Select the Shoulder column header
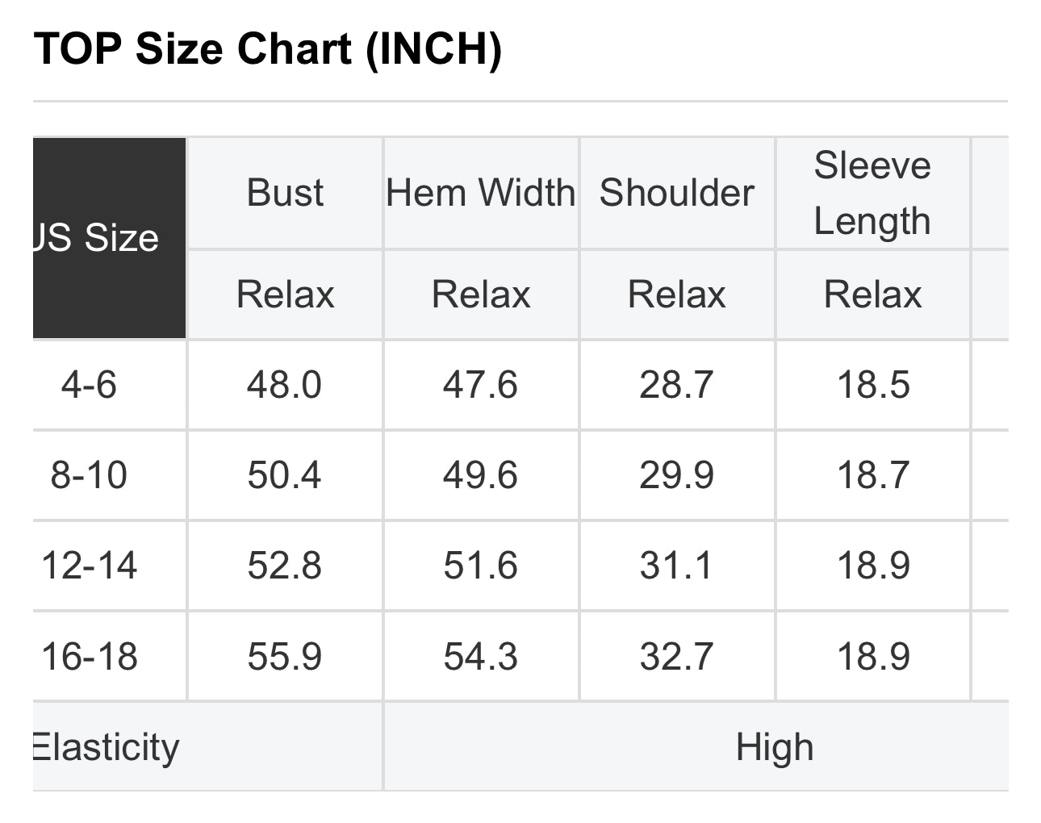 point(676,193)
